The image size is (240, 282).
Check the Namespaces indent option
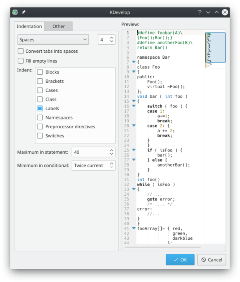pos(40,117)
